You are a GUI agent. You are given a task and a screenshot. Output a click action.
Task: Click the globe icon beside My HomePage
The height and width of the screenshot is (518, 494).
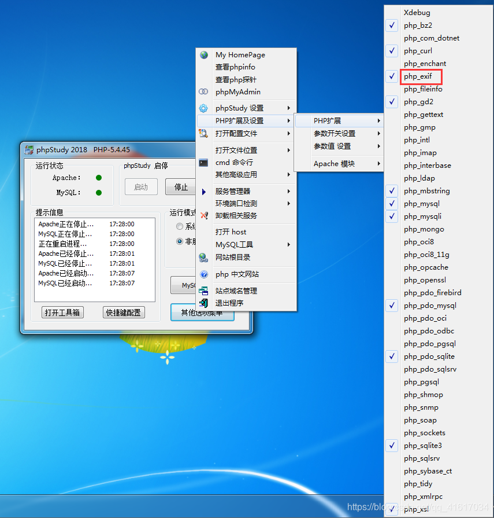pyautogui.click(x=204, y=55)
